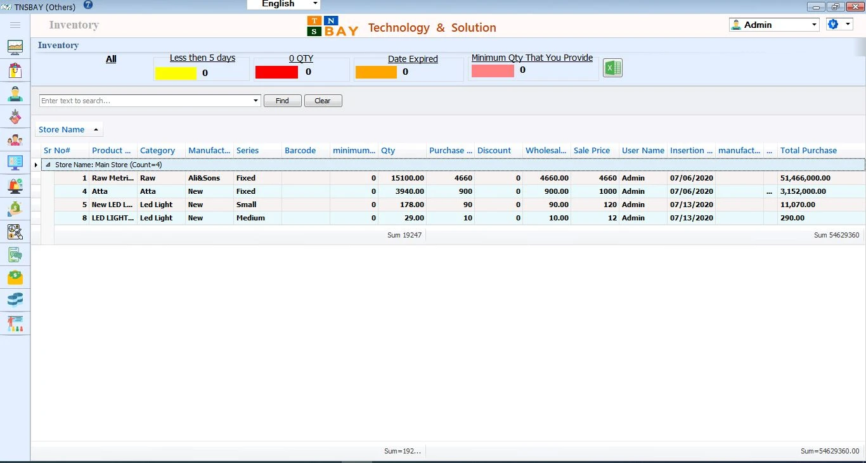
Task: Click the stacked database coins sidebar icon
Action: tap(15, 300)
